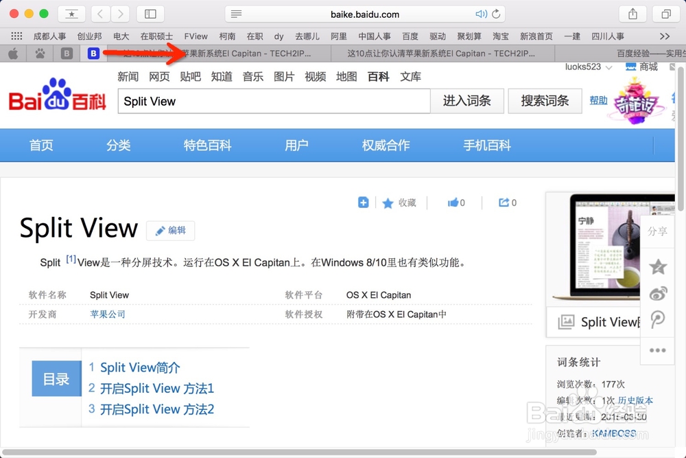The image size is (686, 458).
Task: Click inside the Split View search field
Action: 274,100
